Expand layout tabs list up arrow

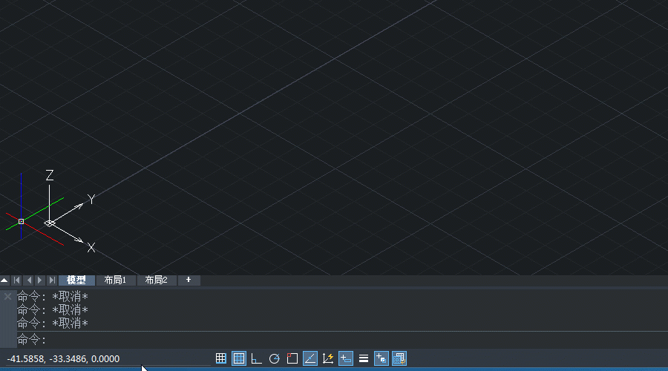[4, 280]
